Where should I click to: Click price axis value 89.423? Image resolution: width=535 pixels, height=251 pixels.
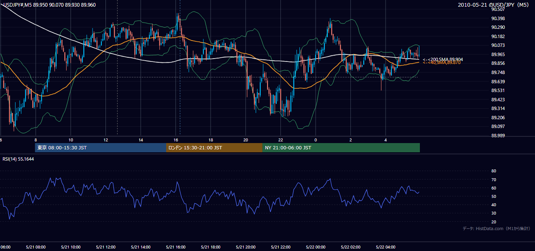coord(498,100)
